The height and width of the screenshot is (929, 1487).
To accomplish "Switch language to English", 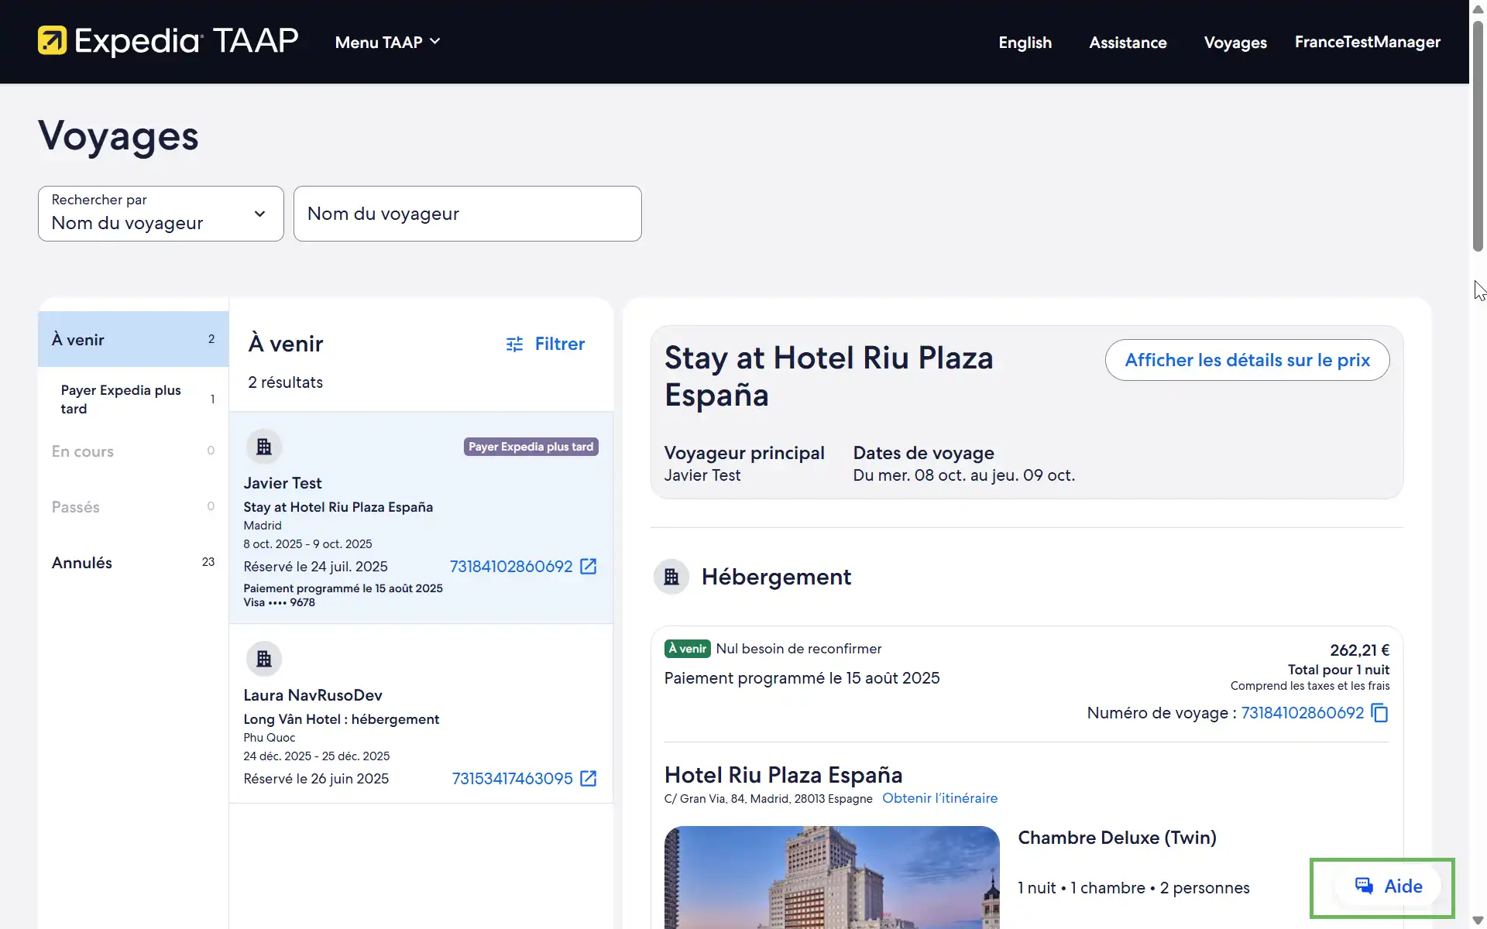I will coord(1025,43).
